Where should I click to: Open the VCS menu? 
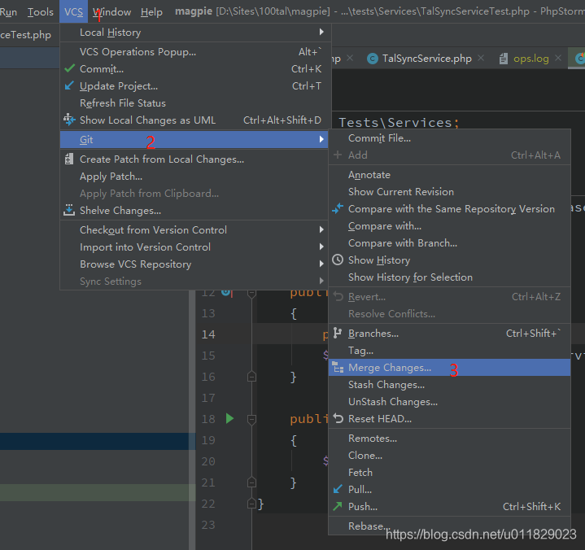coord(73,12)
